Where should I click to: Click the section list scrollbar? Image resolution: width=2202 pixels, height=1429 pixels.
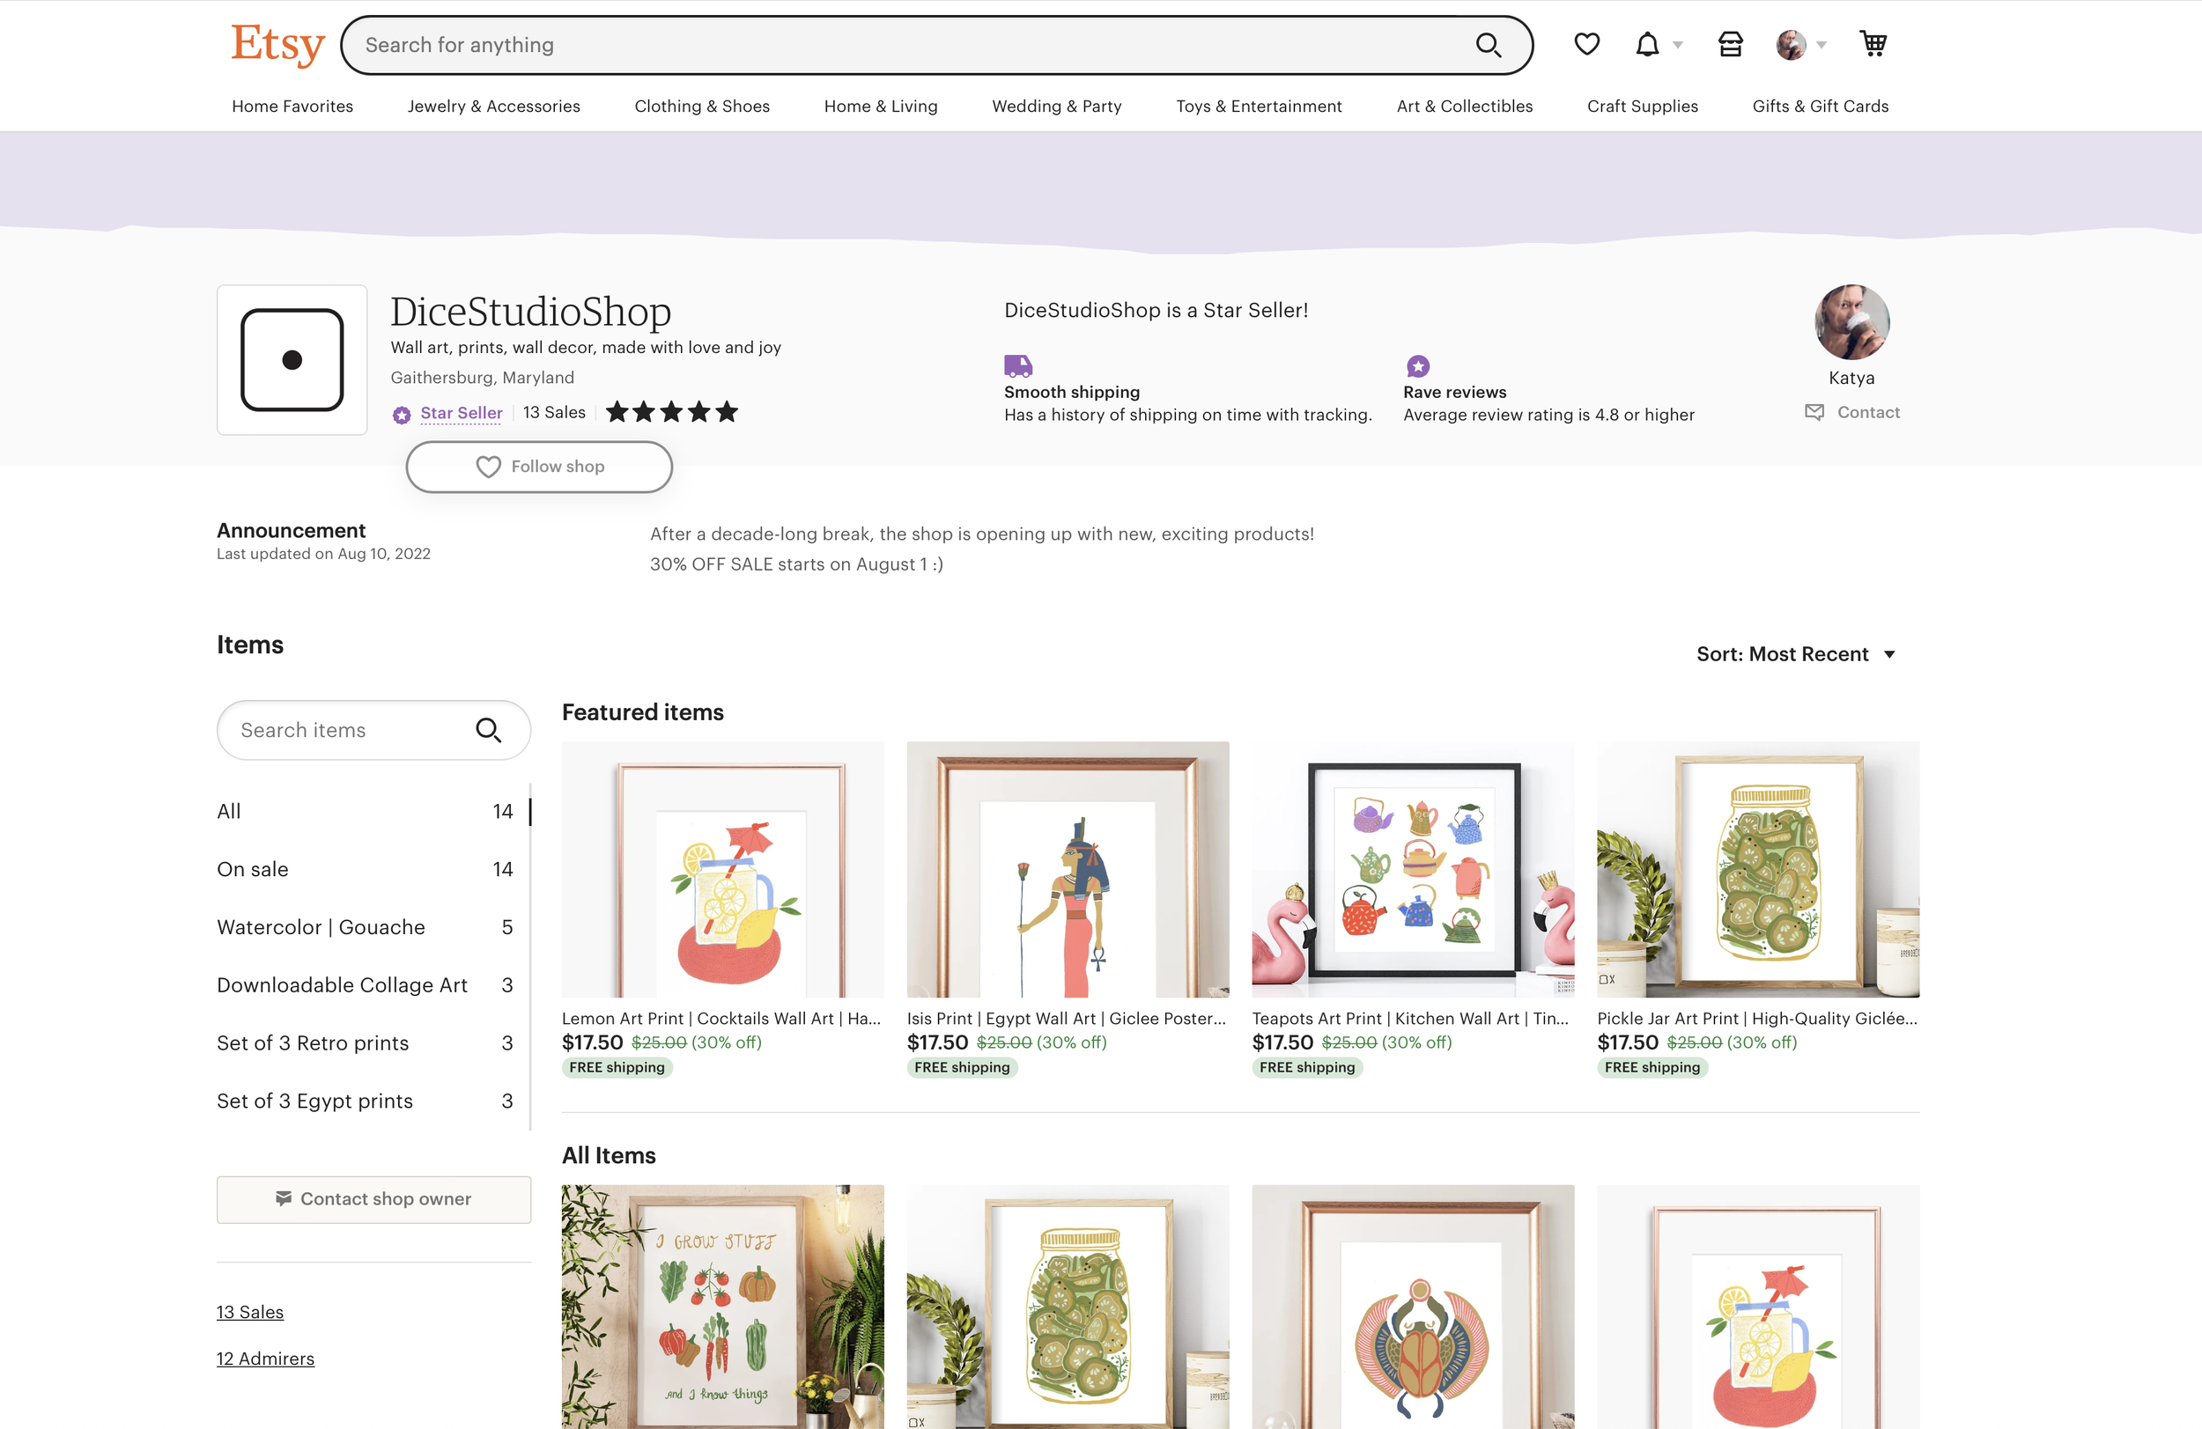[x=530, y=956]
